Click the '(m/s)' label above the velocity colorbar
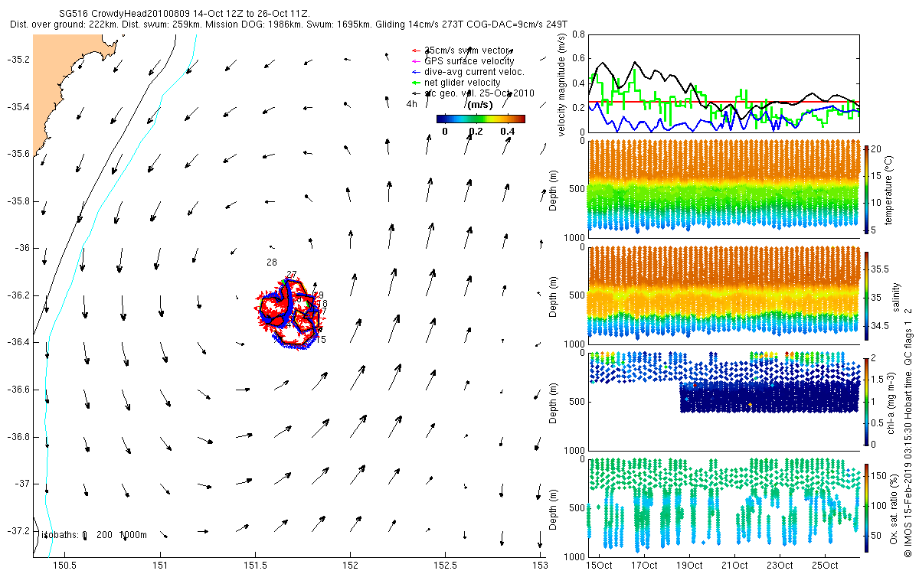Viewport: 919px width, 574px height. coord(480,105)
